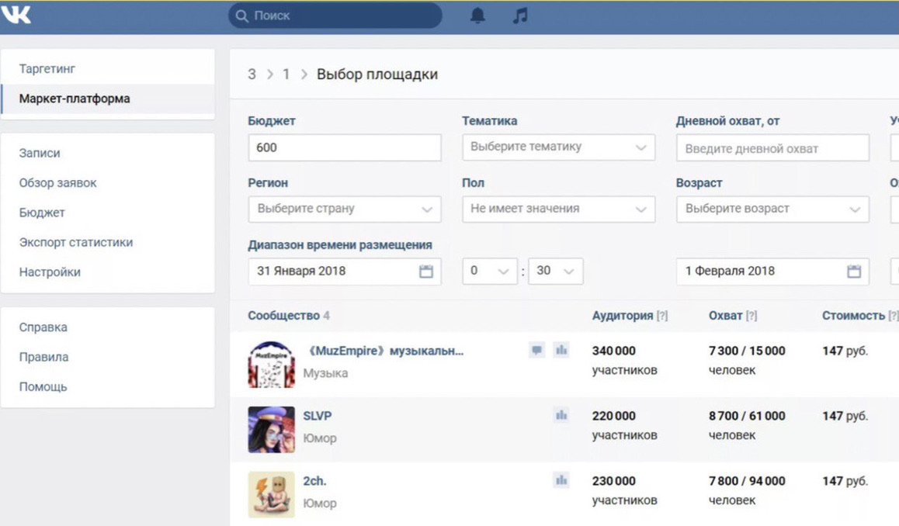Image resolution: width=899 pixels, height=526 pixels.
Task: Click the 147 руб. price for 2ch.
Action: [845, 481]
